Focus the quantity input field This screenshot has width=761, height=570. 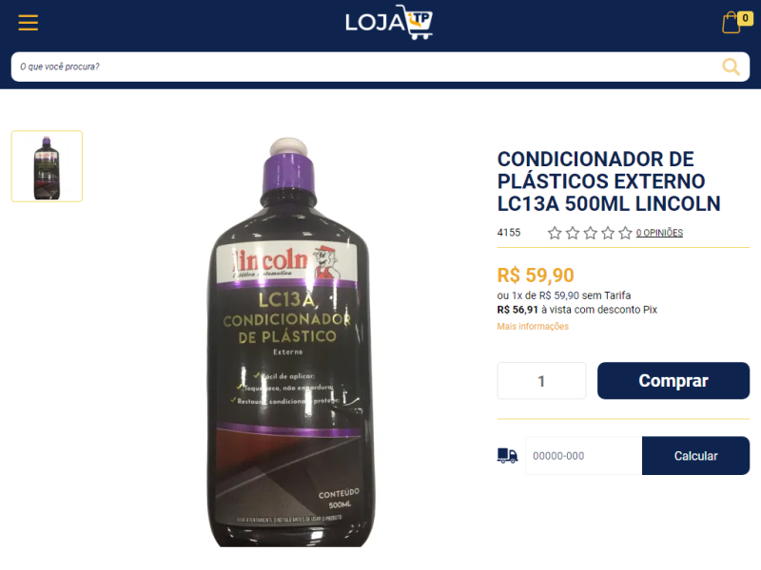(x=541, y=381)
